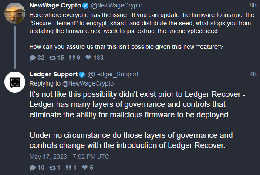Image resolution: width=260 pixels, height=175 pixels.
Task: Click NewWage Crypto's verified badge
Action: (85, 6)
